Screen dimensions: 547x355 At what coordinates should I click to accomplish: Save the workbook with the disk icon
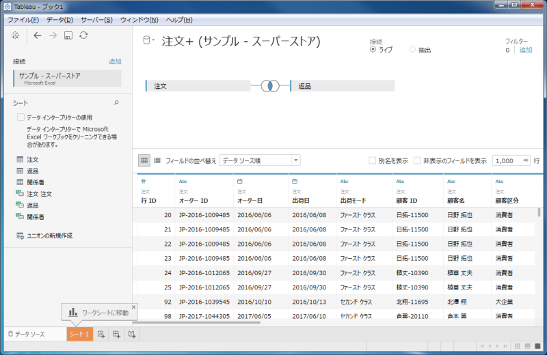click(x=68, y=35)
